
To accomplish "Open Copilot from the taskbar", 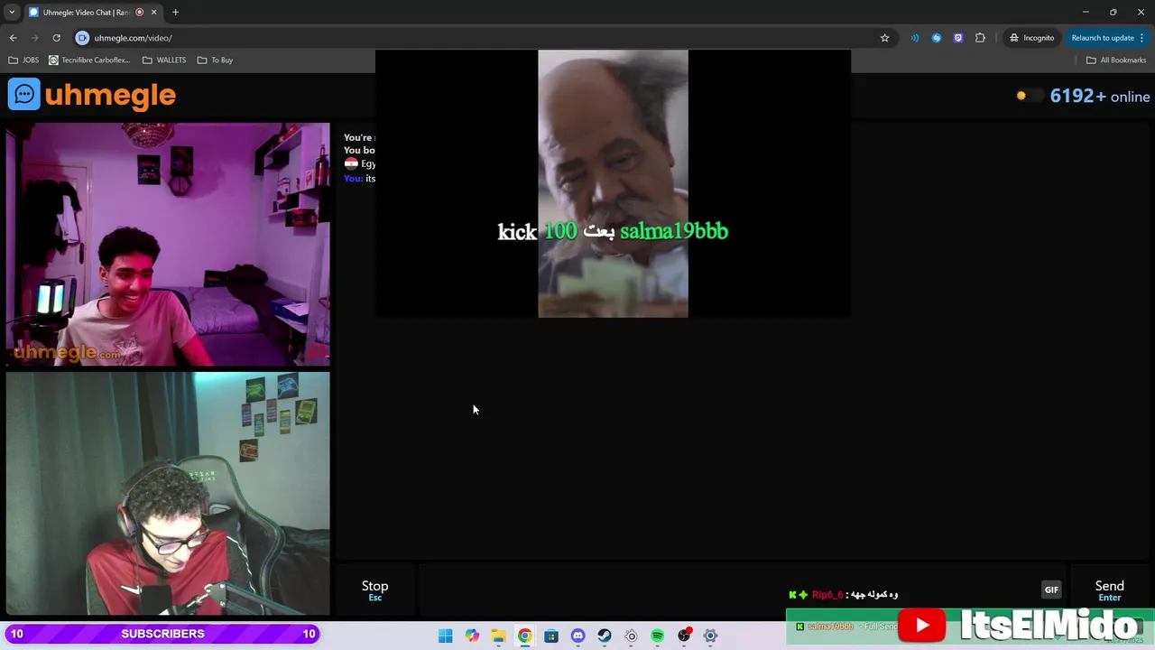I will pyautogui.click(x=472, y=636).
